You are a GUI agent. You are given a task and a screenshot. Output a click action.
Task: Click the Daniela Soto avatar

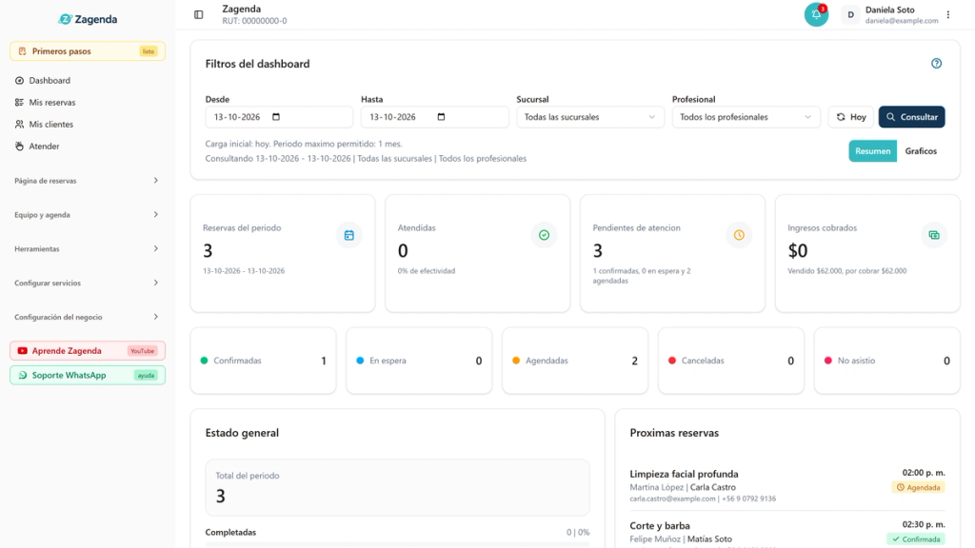[850, 14]
